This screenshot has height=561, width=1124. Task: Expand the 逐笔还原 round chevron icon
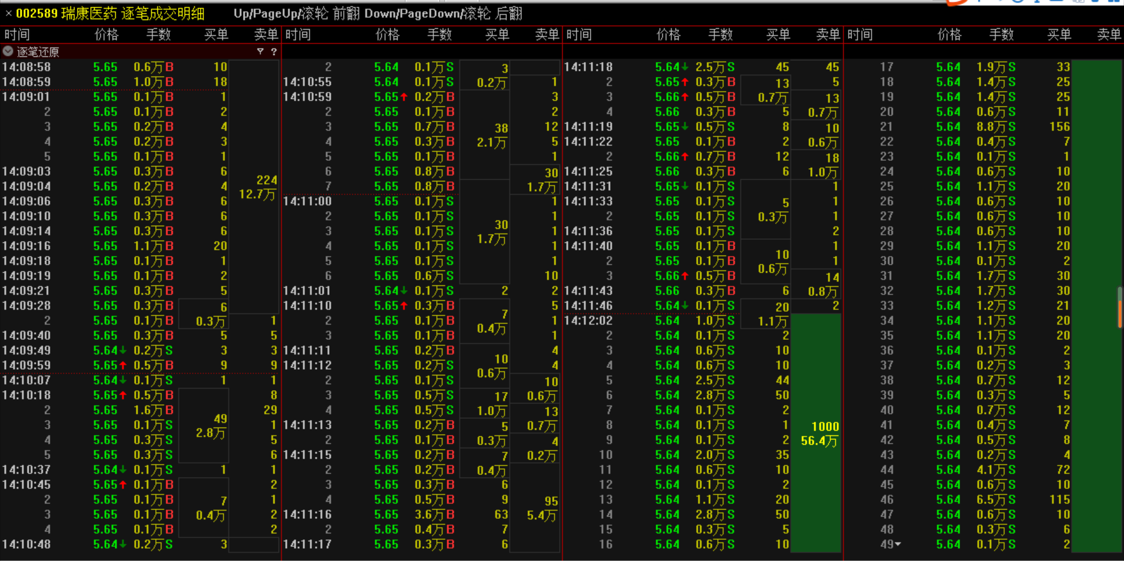[8, 51]
